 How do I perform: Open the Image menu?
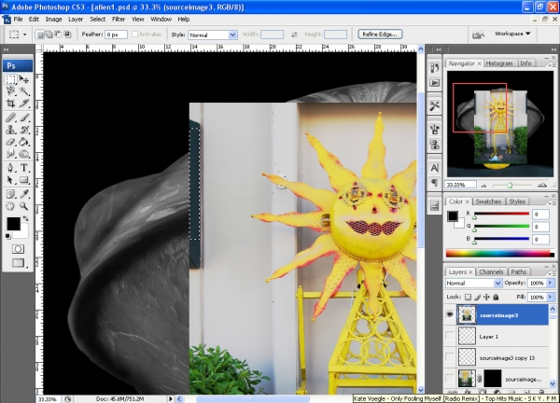(53, 20)
